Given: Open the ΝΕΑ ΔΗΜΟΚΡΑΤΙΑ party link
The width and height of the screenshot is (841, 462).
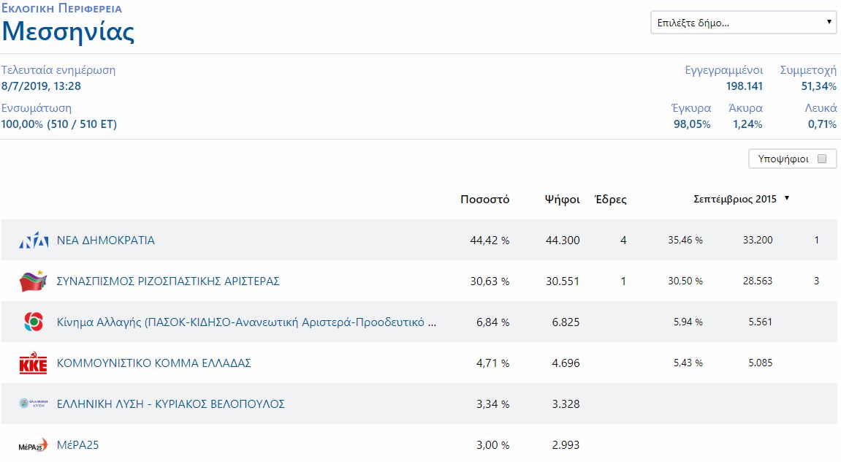Looking at the screenshot, I should [106, 241].
